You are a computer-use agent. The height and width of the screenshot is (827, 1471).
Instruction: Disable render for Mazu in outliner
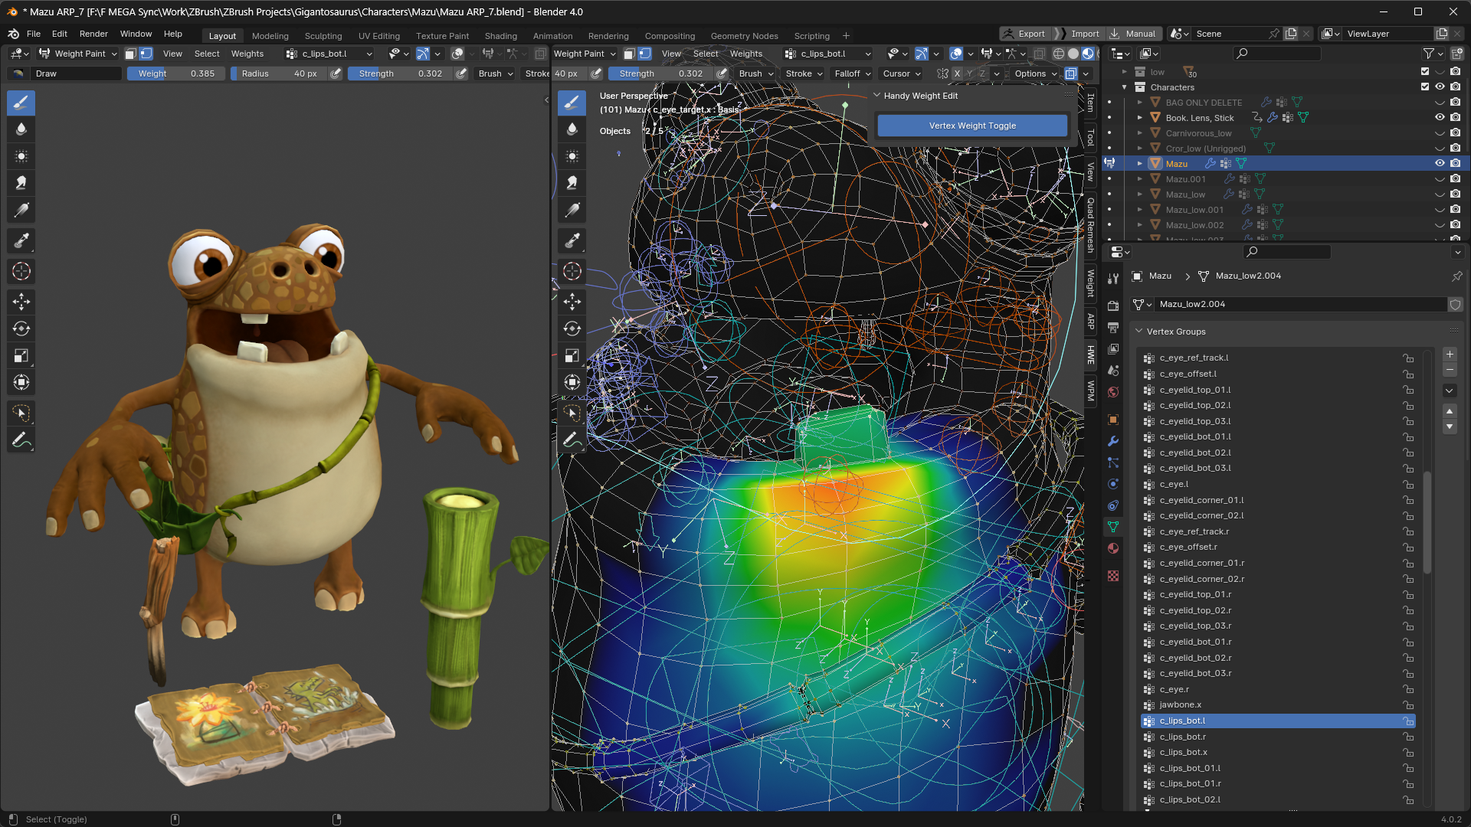(1455, 163)
